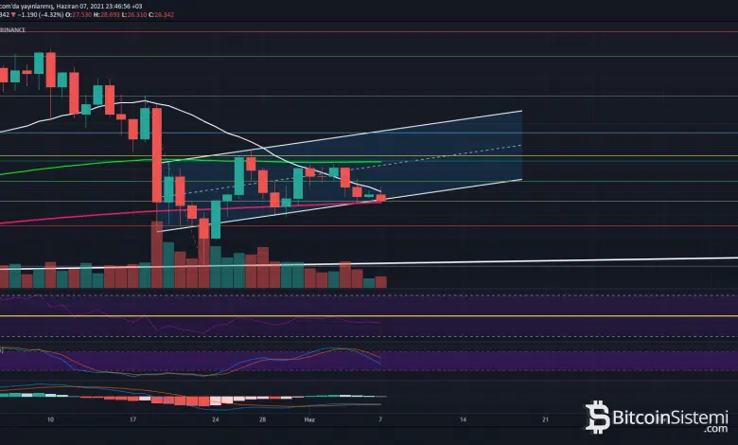The image size is (738, 445).
Task: Select the last red candle at the chart's right edge
Action: (x=381, y=197)
